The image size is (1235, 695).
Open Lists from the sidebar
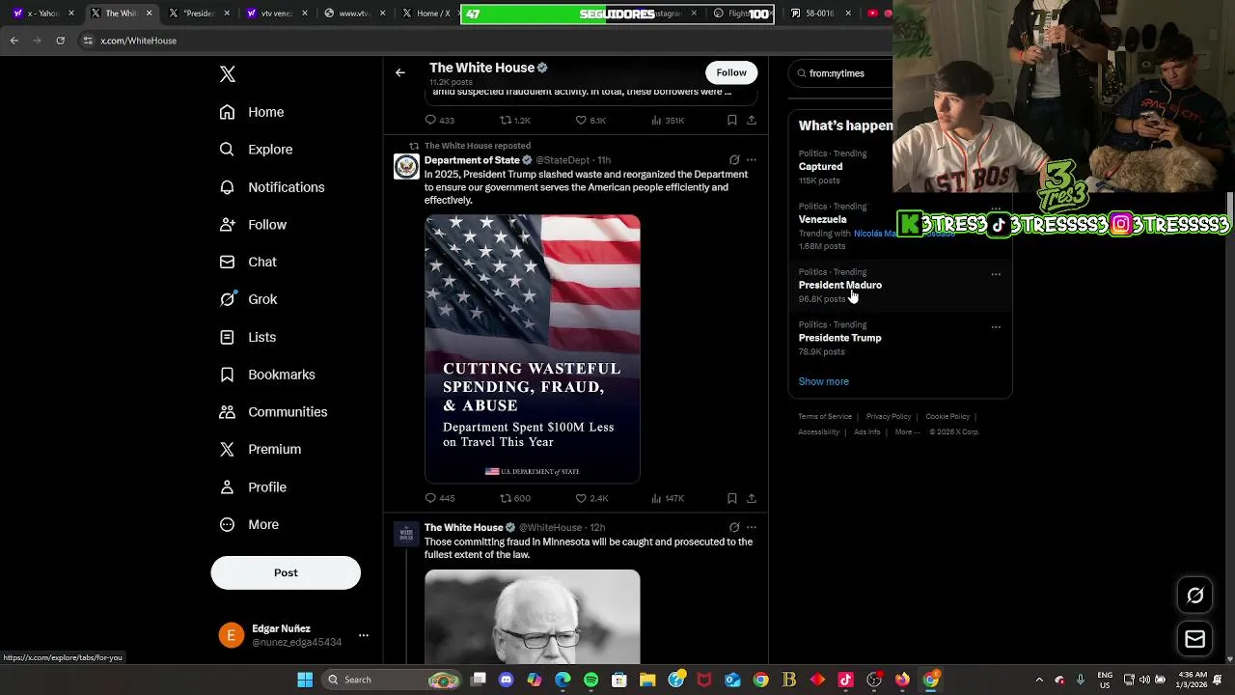(248, 337)
